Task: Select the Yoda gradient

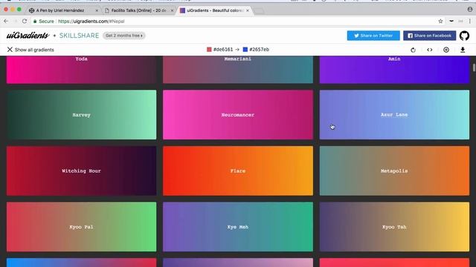Action: coord(81,69)
